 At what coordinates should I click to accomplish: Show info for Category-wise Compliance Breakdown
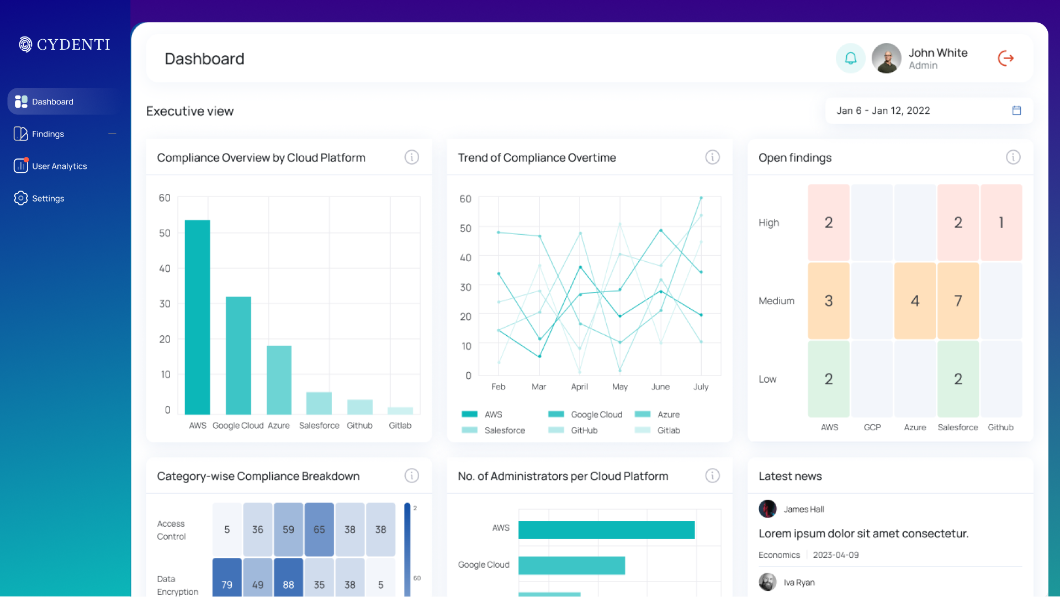click(x=412, y=476)
